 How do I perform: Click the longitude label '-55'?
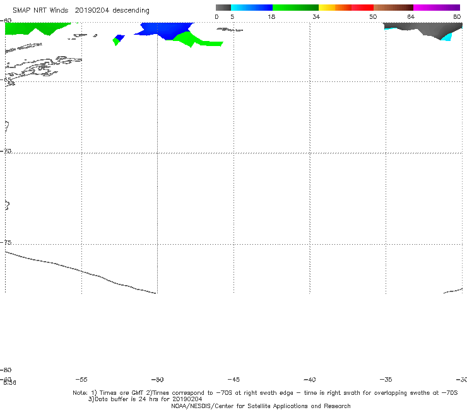coord(81,379)
